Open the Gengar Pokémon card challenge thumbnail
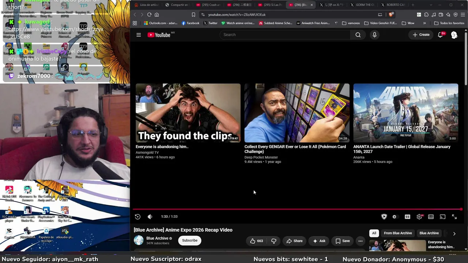This screenshot has height=263, width=468. pos(297,113)
